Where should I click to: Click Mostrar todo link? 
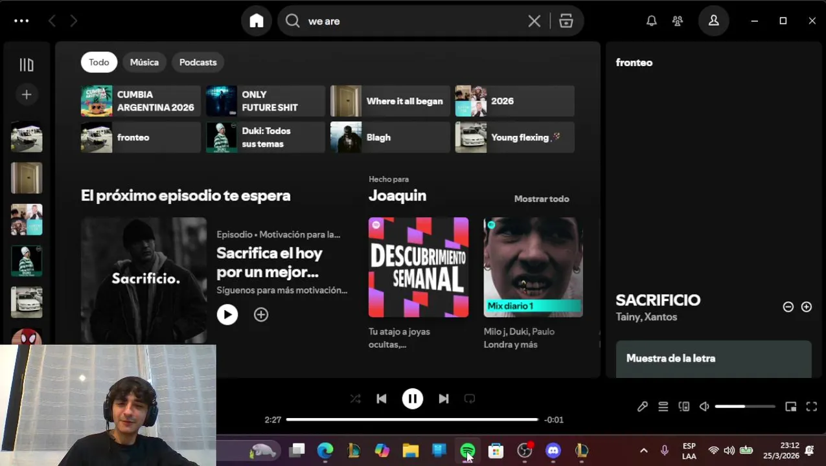click(x=542, y=199)
